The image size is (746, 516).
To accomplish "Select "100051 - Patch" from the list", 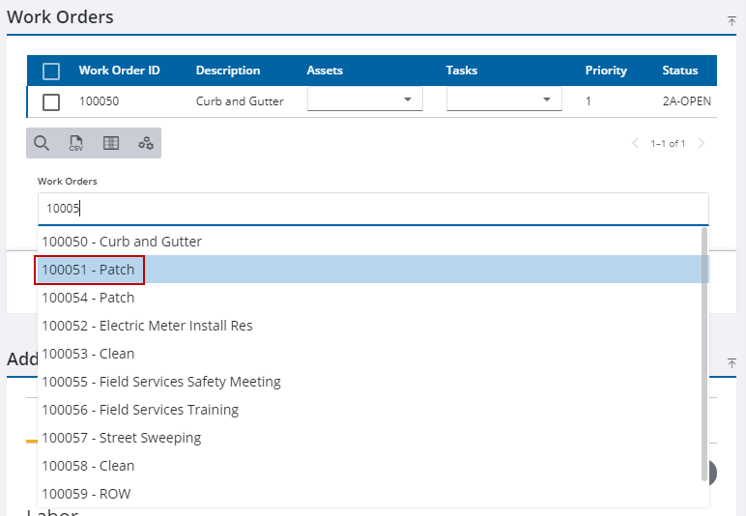I will (89, 270).
